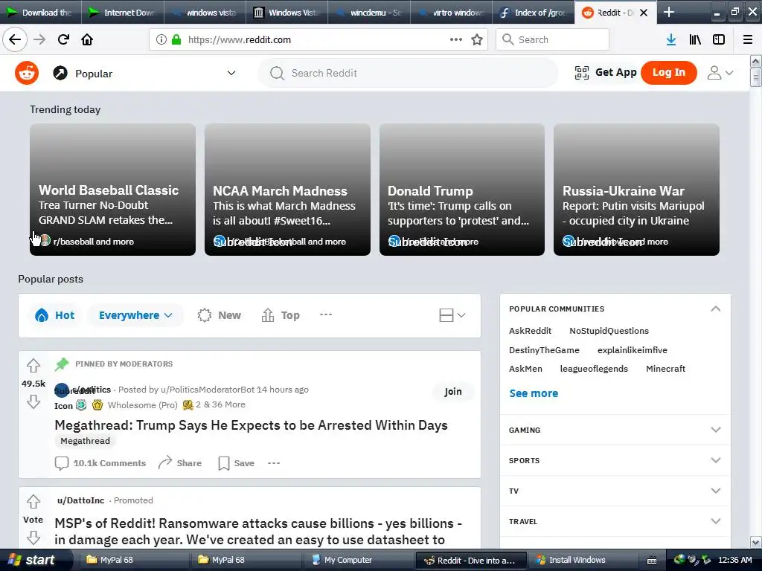Switch to the Index of tab
Viewport: 762px width, 571px height.
(x=533, y=12)
